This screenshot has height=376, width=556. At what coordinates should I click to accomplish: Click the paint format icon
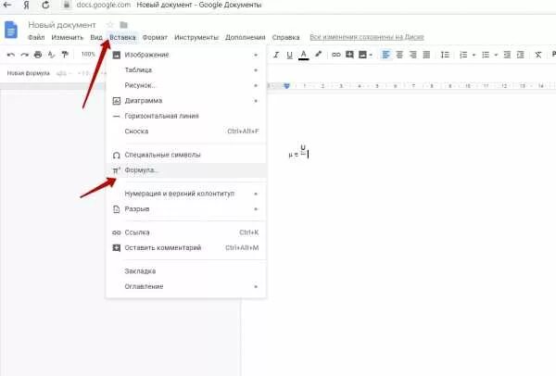coord(65,55)
